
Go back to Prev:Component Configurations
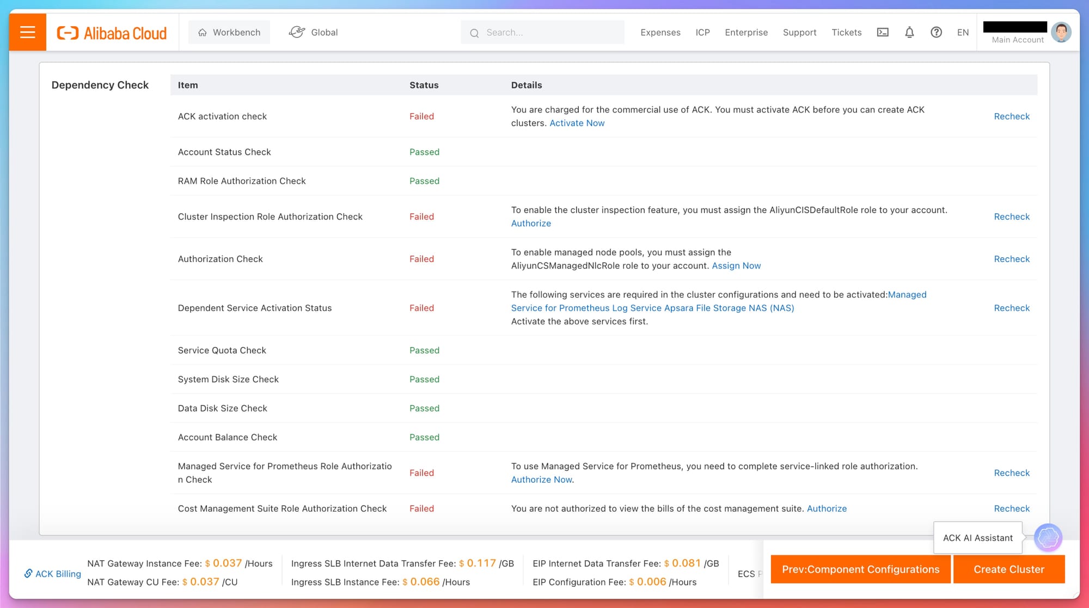pos(860,569)
